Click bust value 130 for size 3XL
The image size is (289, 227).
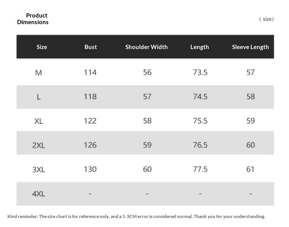point(90,169)
